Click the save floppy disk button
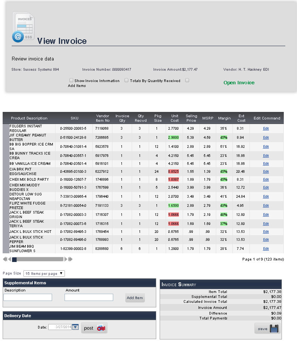The width and height of the screenshot is (297, 341). pos(267,328)
